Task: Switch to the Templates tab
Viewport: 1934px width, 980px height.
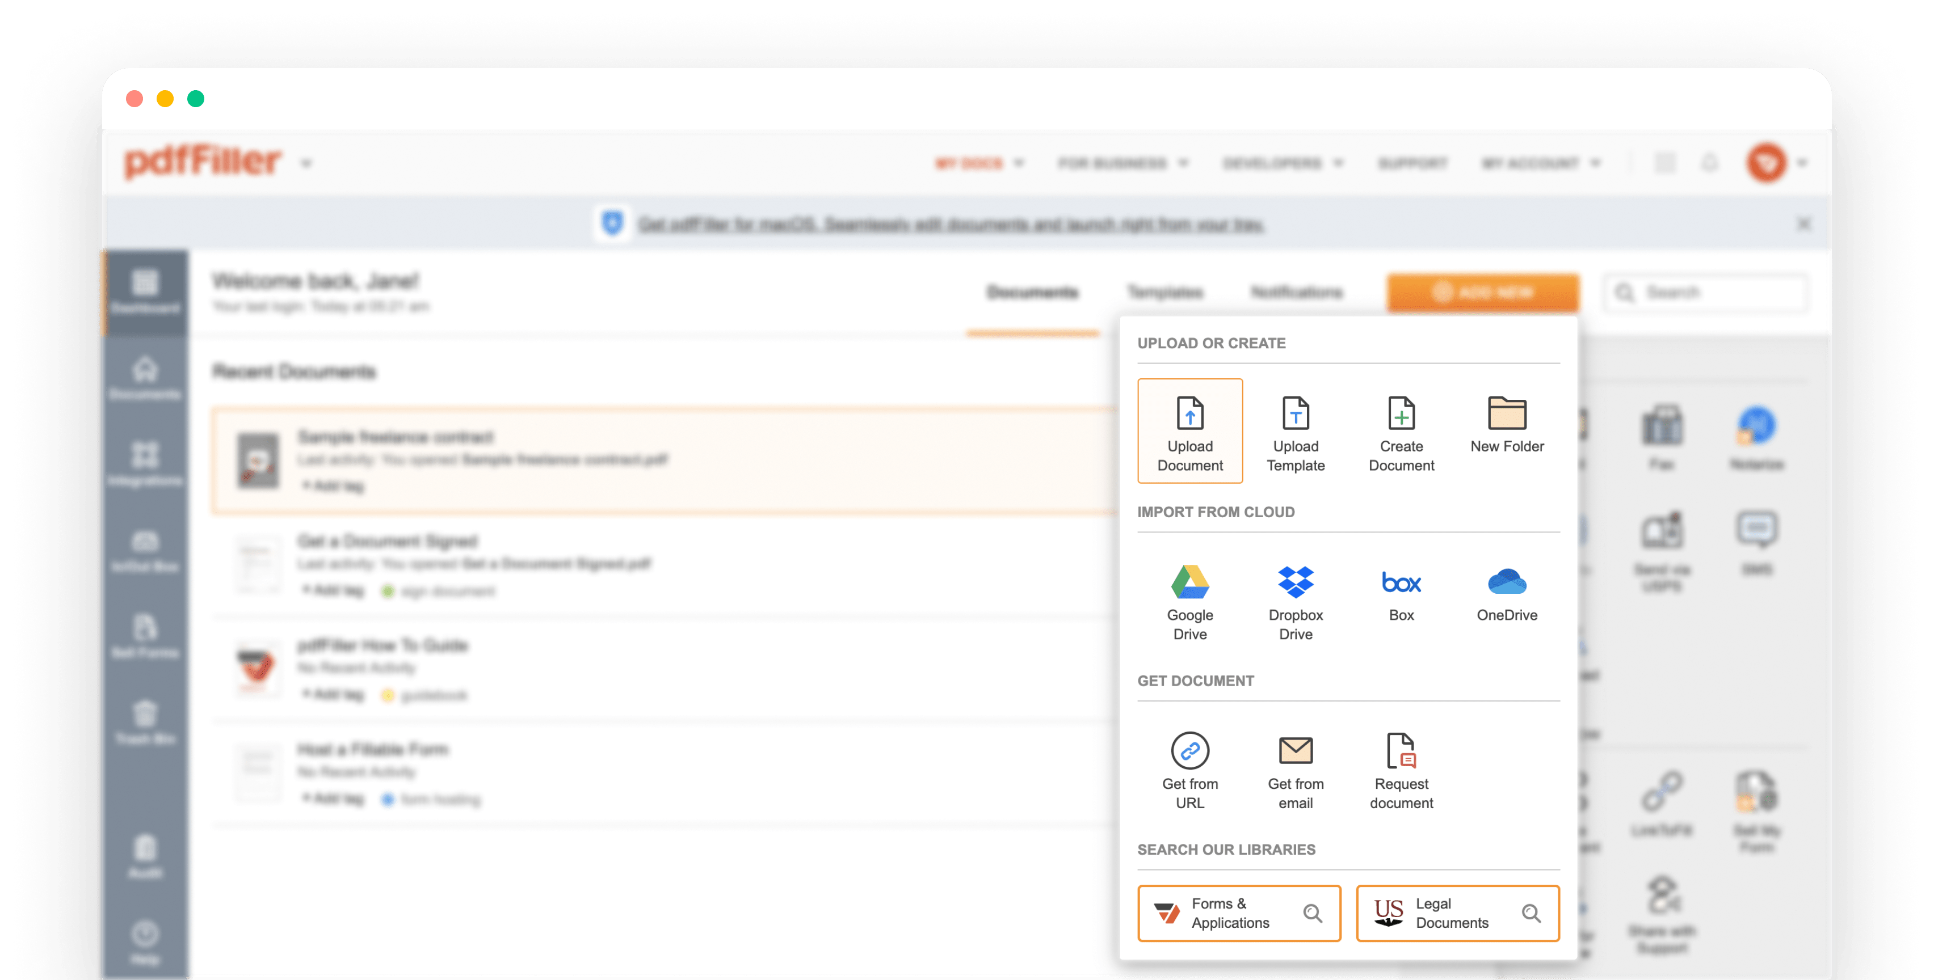Action: pyautogui.click(x=1164, y=293)
